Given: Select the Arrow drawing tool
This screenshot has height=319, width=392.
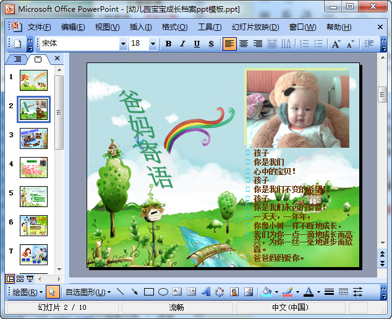Looking at the screenshot, I should (135, 292).
